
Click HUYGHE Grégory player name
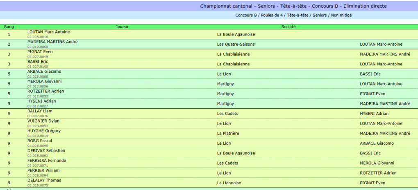tap(44, 131)
